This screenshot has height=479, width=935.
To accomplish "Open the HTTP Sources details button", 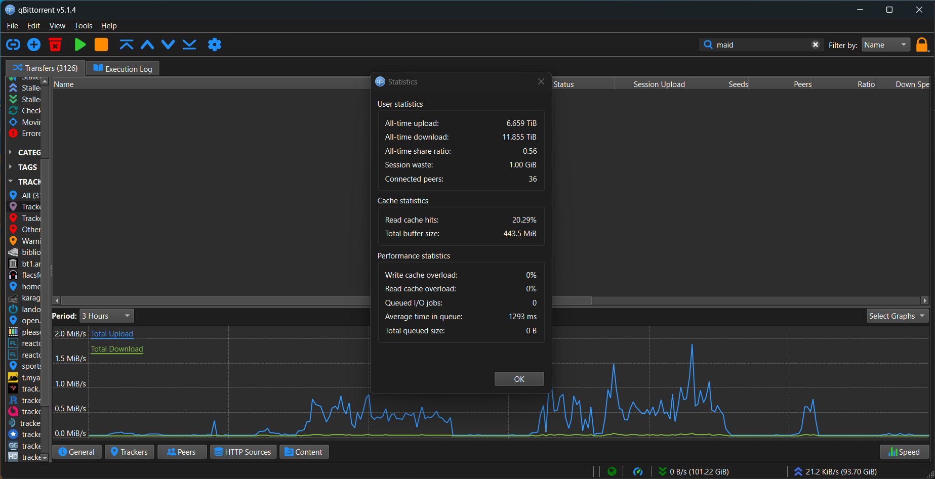I will [x=243, y=452].
